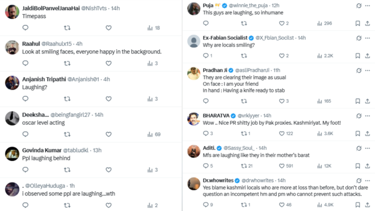Retweet Govinda Kumar's tweet
375x211 pixels.
click(x=67, y=170)
